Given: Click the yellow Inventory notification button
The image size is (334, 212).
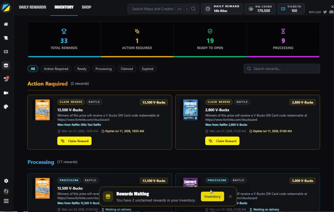Looking at the screenshot, I should pos(213,196).
